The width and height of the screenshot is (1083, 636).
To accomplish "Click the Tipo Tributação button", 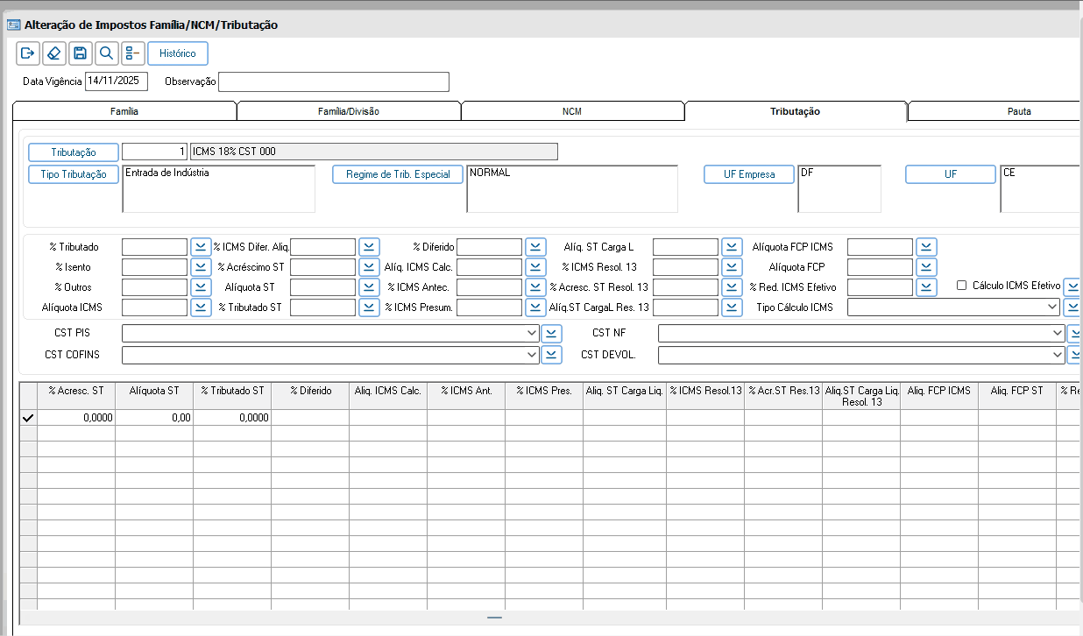I will (74, 174).
